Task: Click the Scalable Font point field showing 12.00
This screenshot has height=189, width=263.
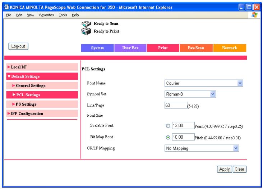Action: pyautogui.click(x=183, y=125)
